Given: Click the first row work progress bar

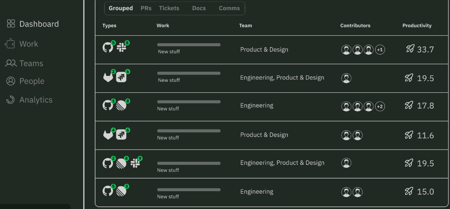Looking at the screenshot, I should (x=189, y=45).
